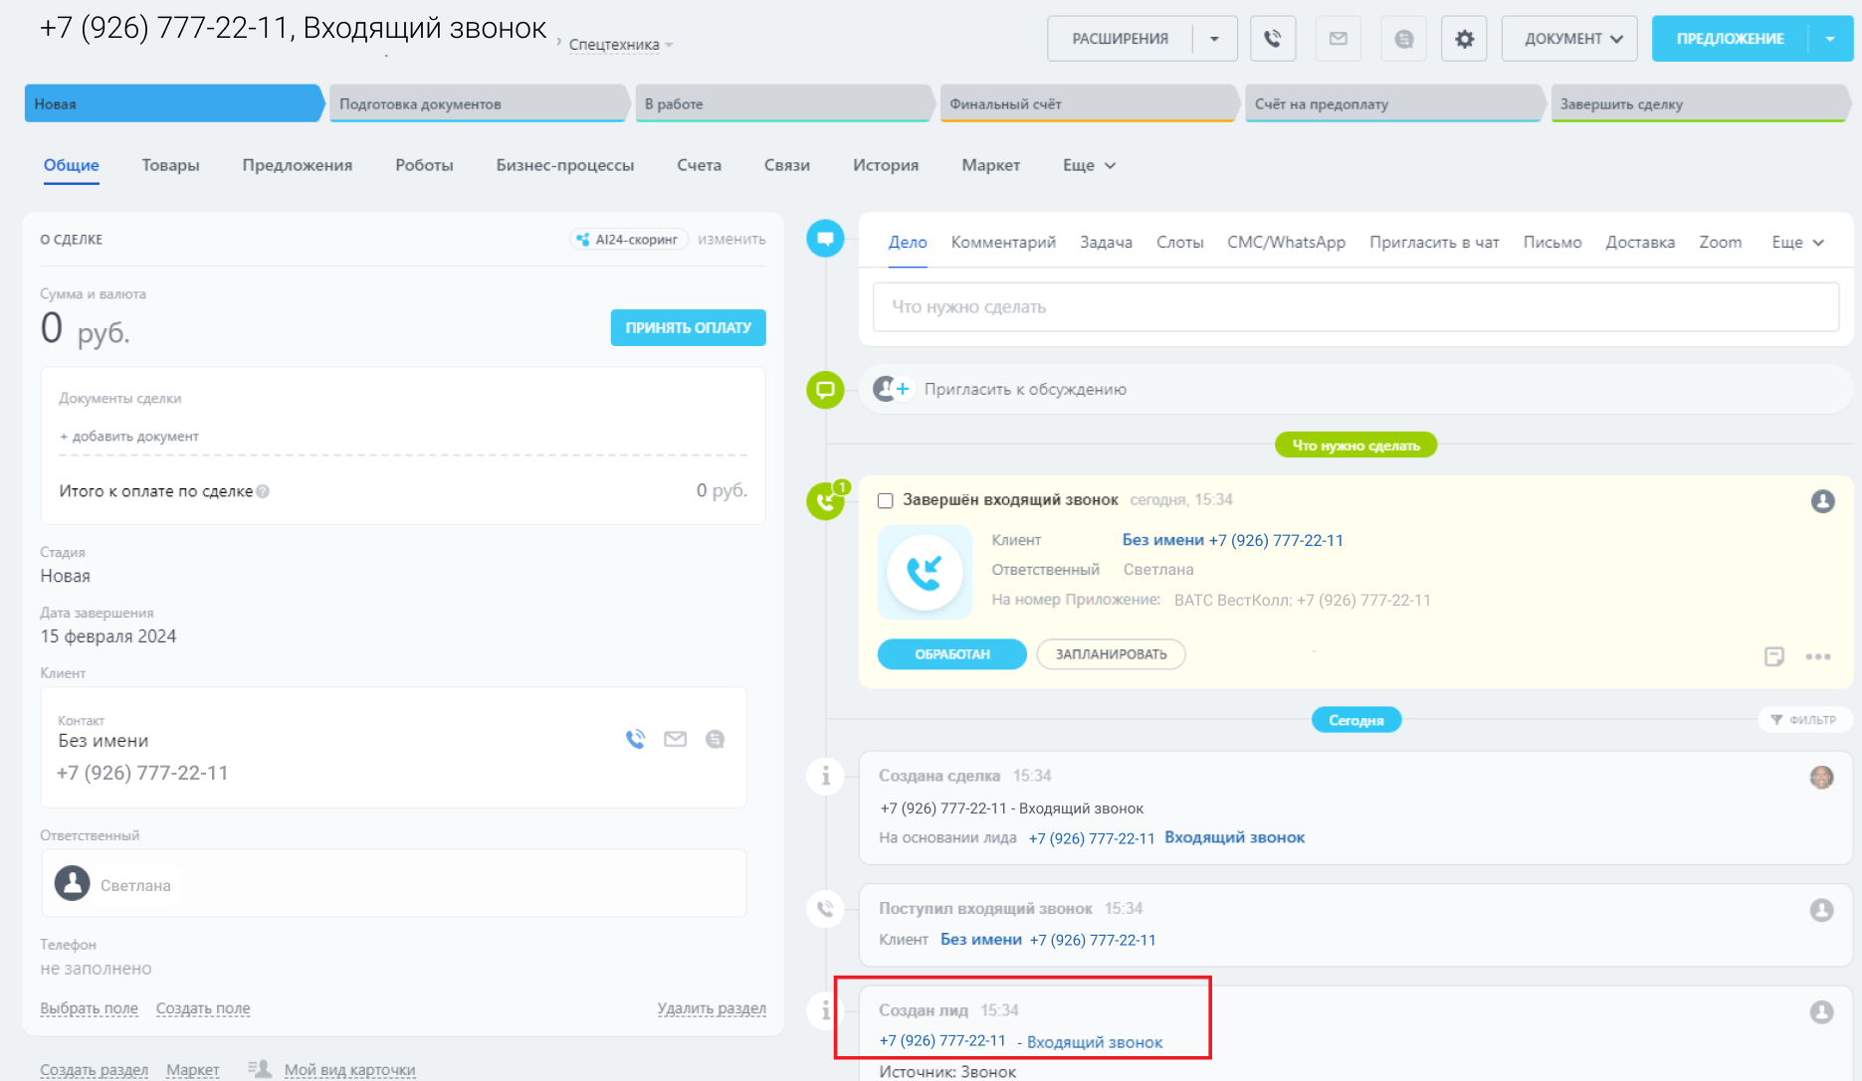Open the Комментарий tab in timeline
The image size is (1862, 1081).
[x=1002, y=243]
